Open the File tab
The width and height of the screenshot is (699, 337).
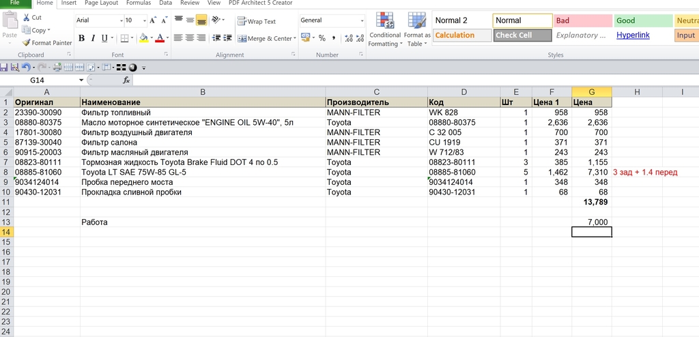(x=15, y=3)
